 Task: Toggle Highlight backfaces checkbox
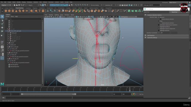pyautogui.click(x=159, y=27)
